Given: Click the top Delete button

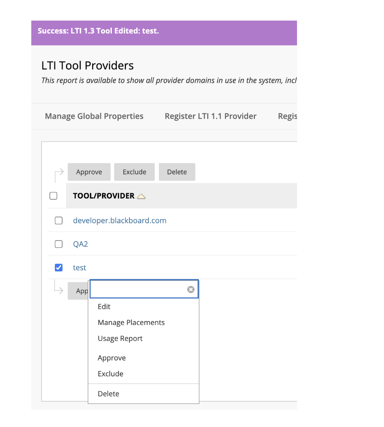Looking at the screenshot, I should tap(177, 172).
